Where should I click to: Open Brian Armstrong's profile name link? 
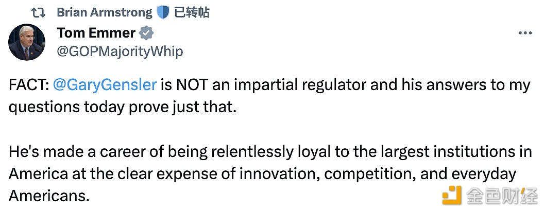pos(104,12)
